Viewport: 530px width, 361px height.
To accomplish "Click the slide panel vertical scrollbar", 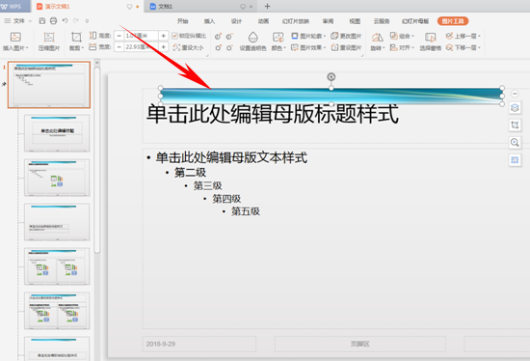I will tap(97, 160).
